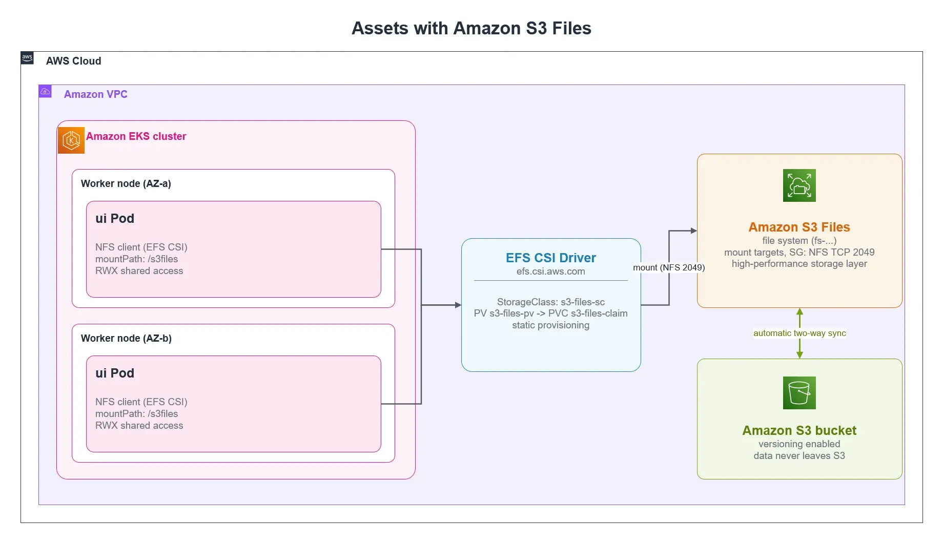Select the 'Amazon S3 Files' heading
Image resolution: width=943 pixels, height=543 pixels.
tap(799, 227)
